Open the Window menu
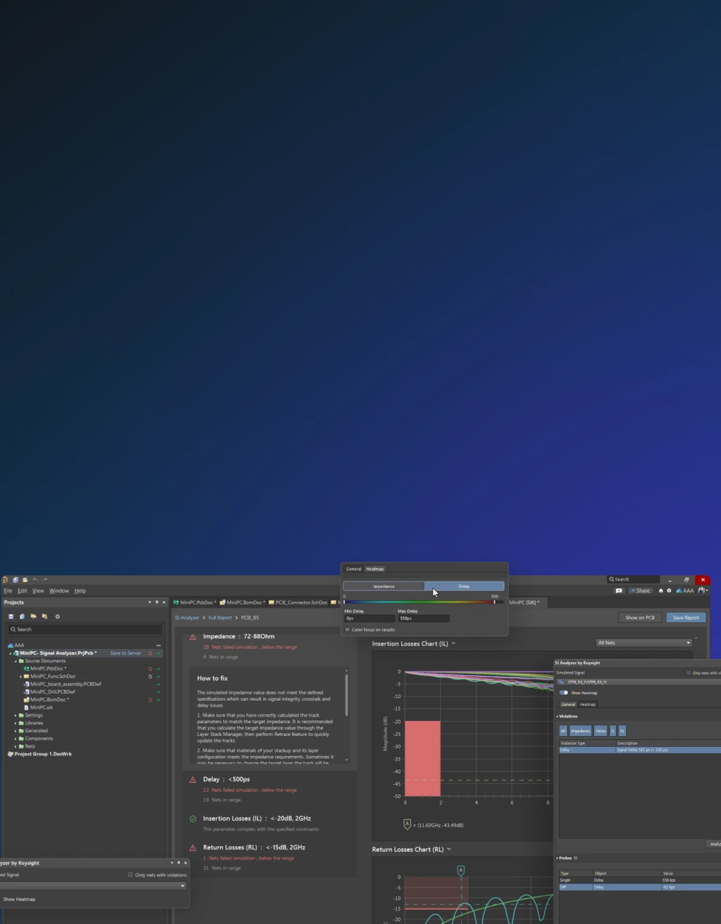 tap(59, 591)
